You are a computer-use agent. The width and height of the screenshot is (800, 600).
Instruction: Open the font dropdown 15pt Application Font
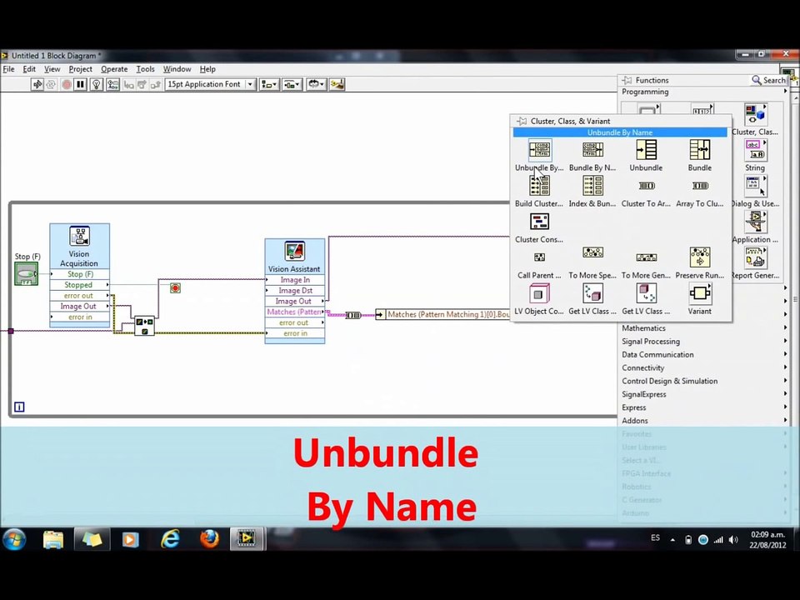click(x=210, y=84)
